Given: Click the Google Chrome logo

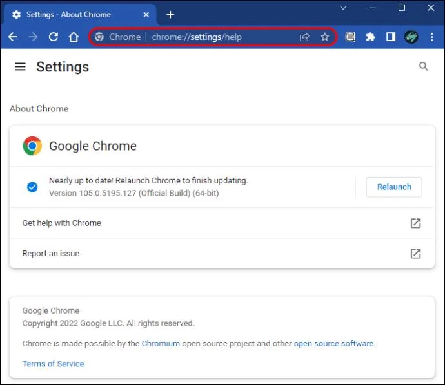Looking at the screenshot, I should point(32,146).
